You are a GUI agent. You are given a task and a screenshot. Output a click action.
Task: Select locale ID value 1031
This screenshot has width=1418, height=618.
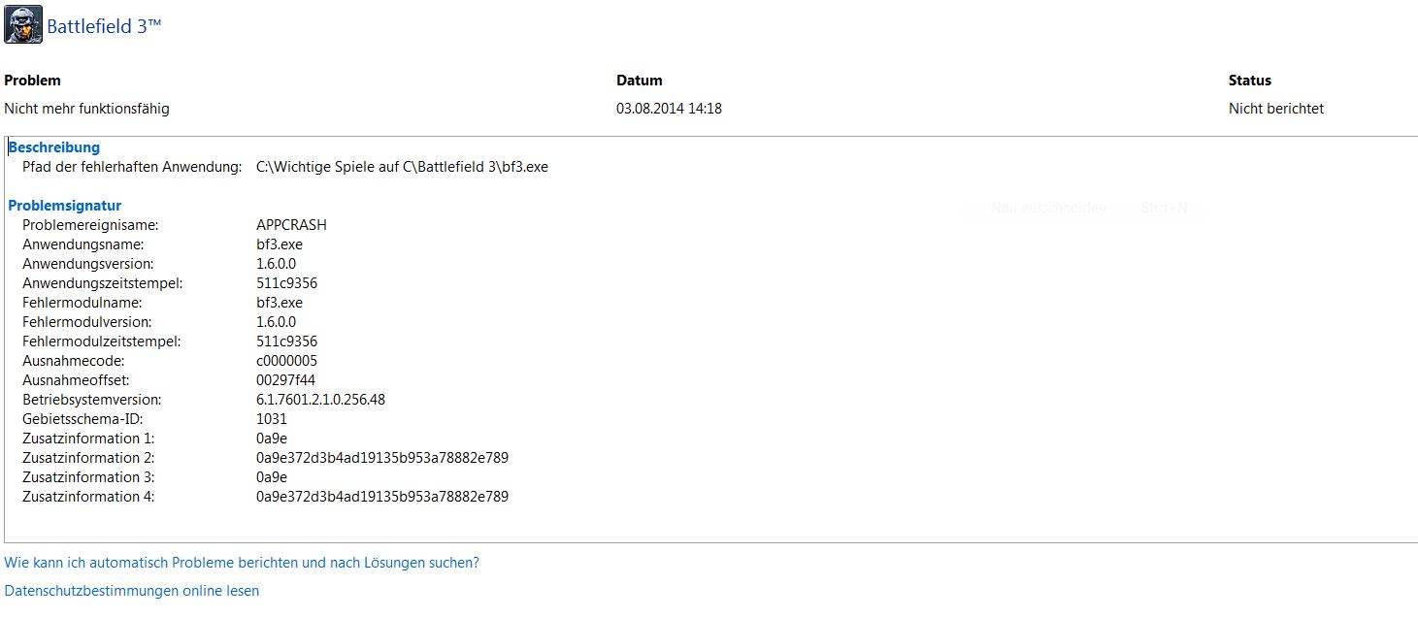pos(272,419)
